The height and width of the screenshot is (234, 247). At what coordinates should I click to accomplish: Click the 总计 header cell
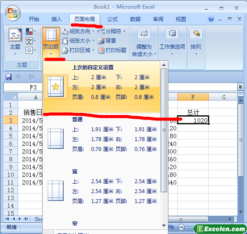[x=193, y=113]
